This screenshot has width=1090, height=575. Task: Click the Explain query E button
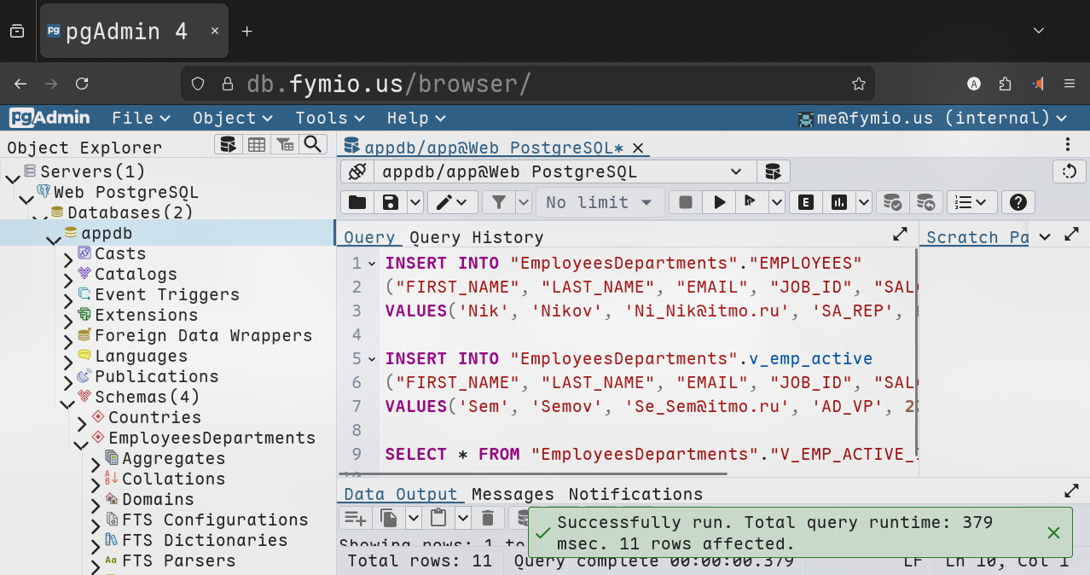[805, 202]
